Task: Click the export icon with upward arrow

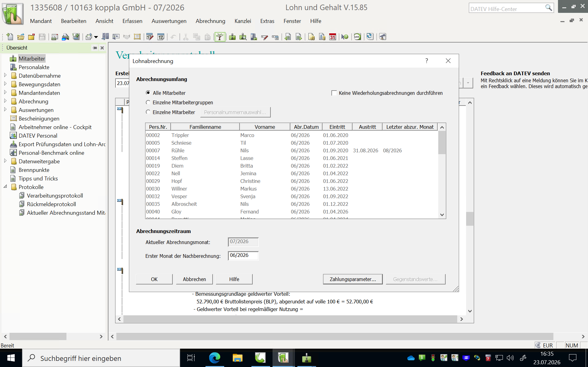Action: 89,37
